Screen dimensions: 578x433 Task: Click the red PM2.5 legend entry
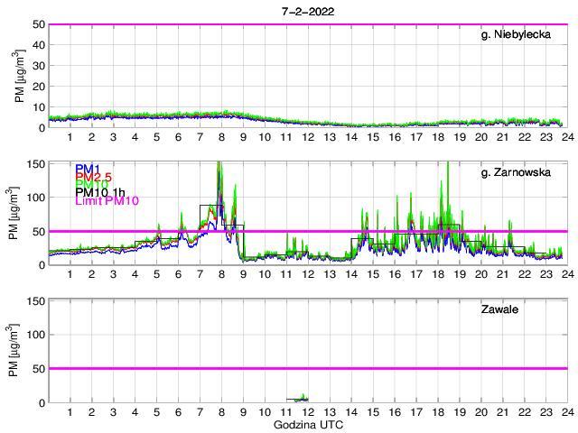(x=93, y=177)
